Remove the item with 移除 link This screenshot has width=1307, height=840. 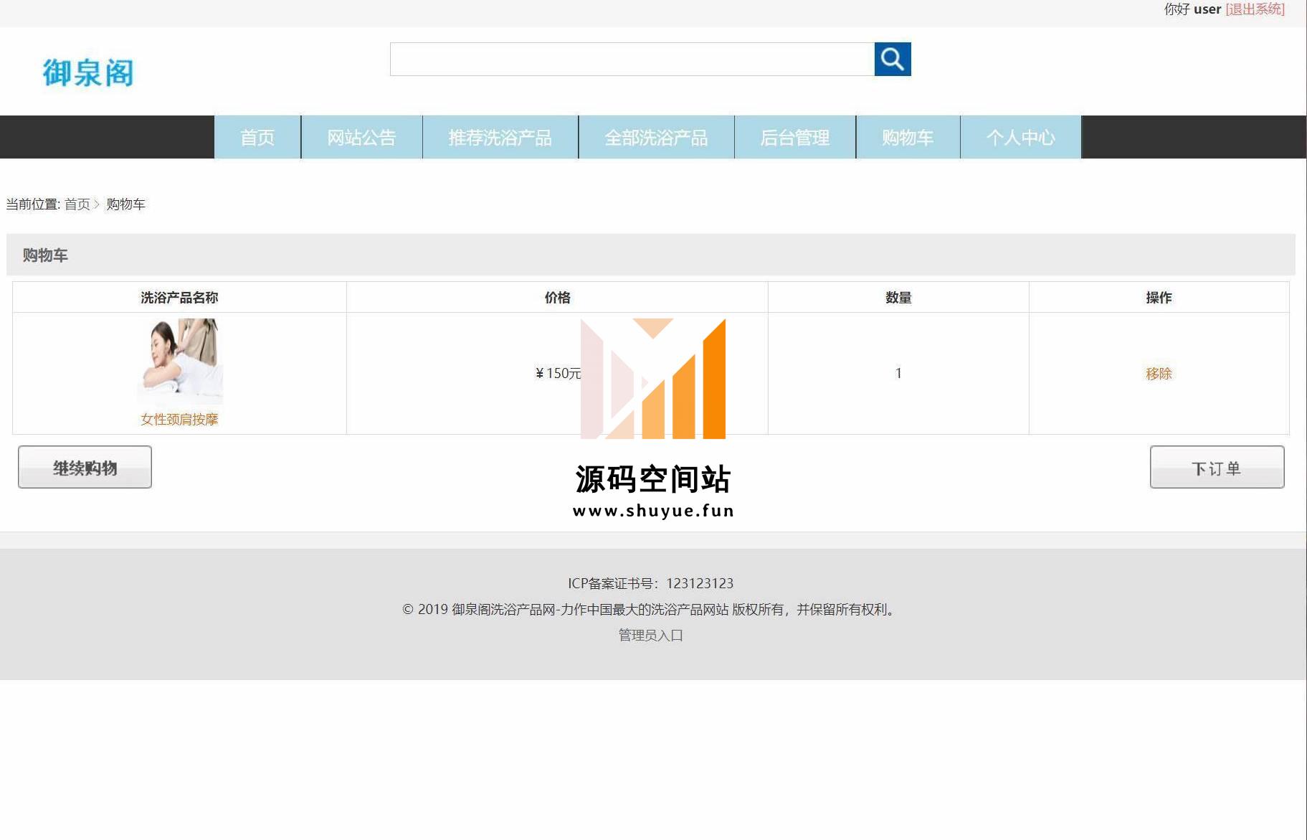(1159, 374)
